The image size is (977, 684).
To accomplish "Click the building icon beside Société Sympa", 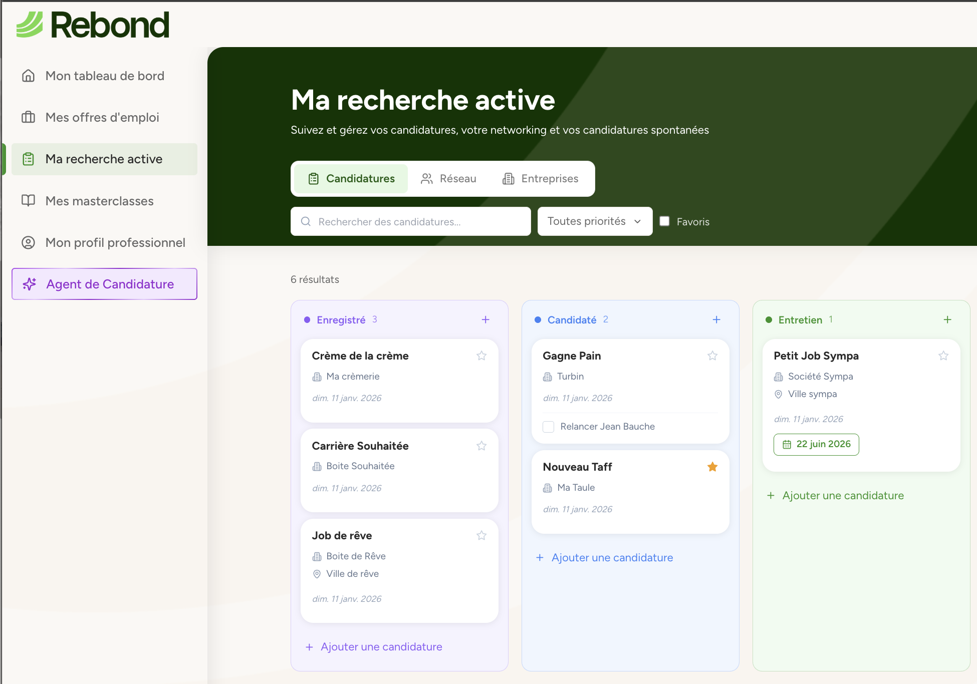I will coord(779,377).
